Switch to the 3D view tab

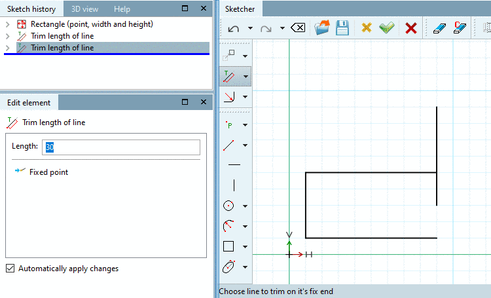click(x=84, y=9)
